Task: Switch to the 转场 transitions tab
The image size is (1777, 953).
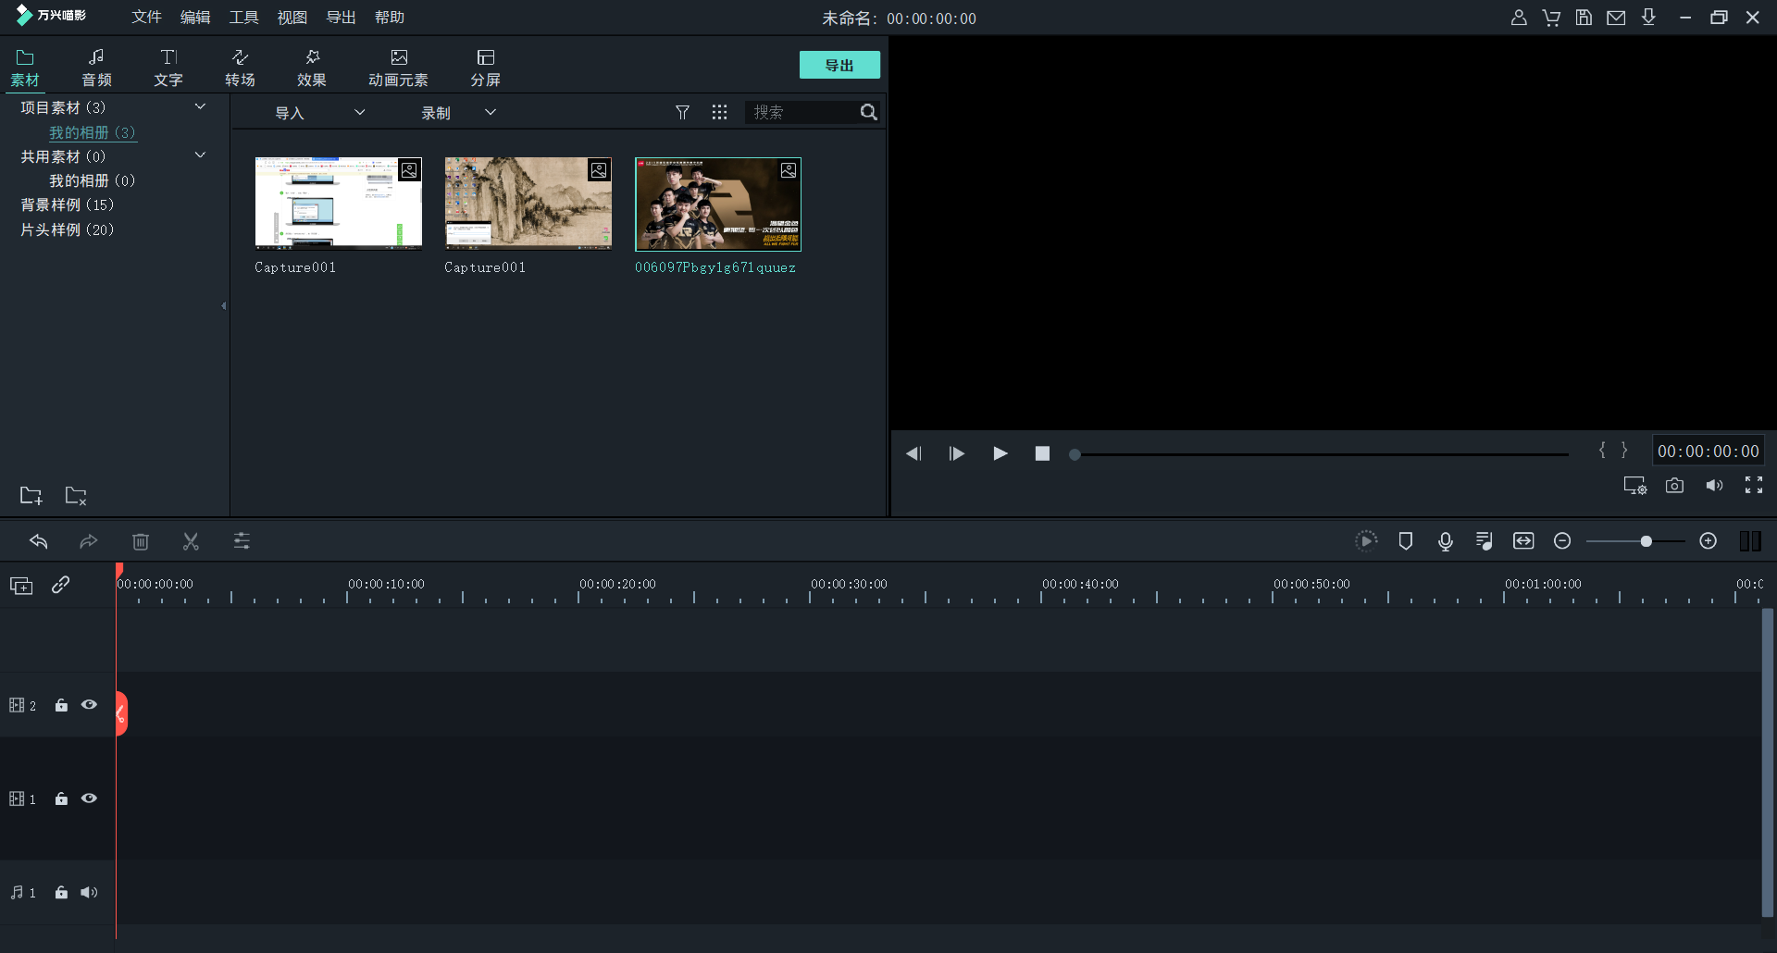Action: pos(240,68)
